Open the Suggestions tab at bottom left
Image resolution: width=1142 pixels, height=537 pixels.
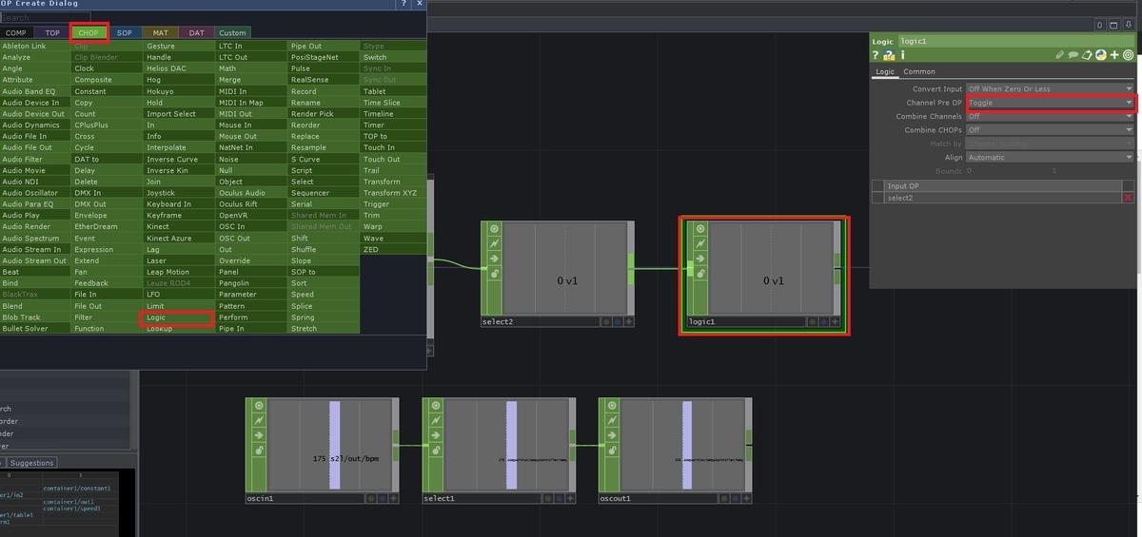32,463
